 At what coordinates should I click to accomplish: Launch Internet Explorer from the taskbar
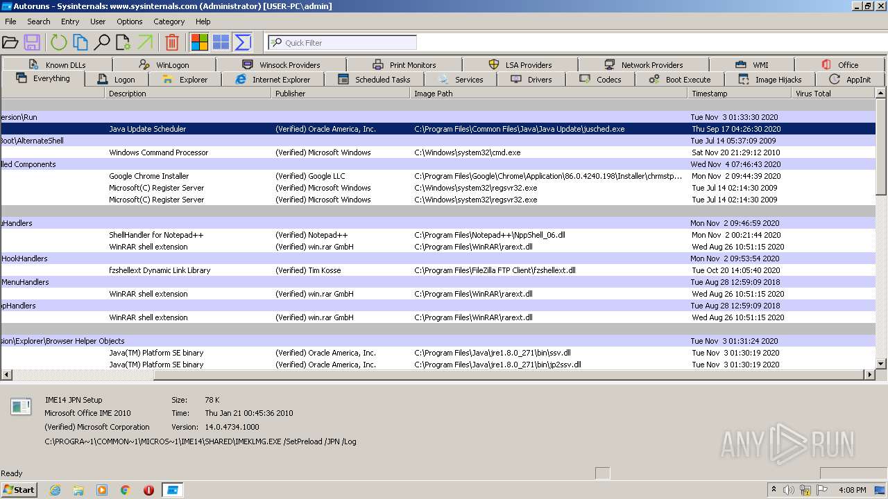pyautogui.click(x=55, y=490)
